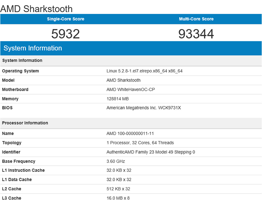Screen dimensions: 262x203
Task: Click the "American Megatrends Inc. WCK9731X" value
Action: click(x=144, y=108)
